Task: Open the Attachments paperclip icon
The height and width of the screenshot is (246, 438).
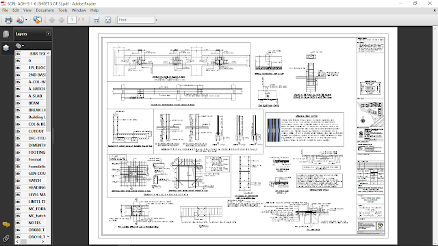Action: click(6, 238)
